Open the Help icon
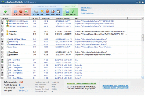Image resolution: width=145 pixels, height=96 pixels. pos(67,11)
